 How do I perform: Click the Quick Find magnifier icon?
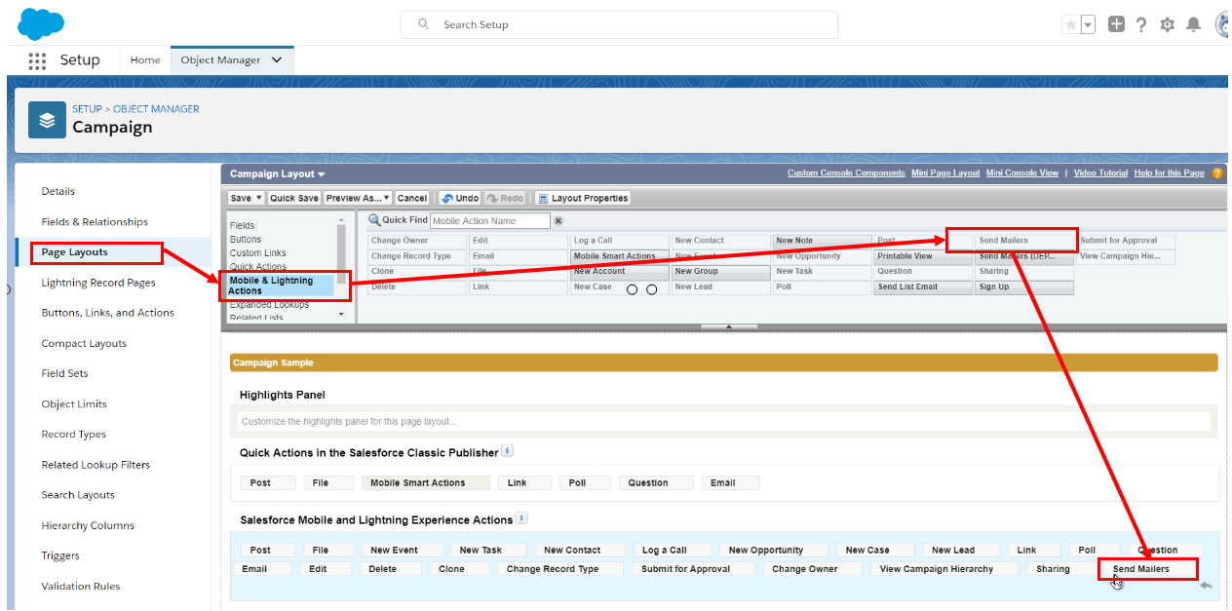pos(374,220)
